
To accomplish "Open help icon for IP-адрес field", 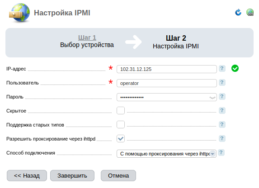I will click(222, 68).
